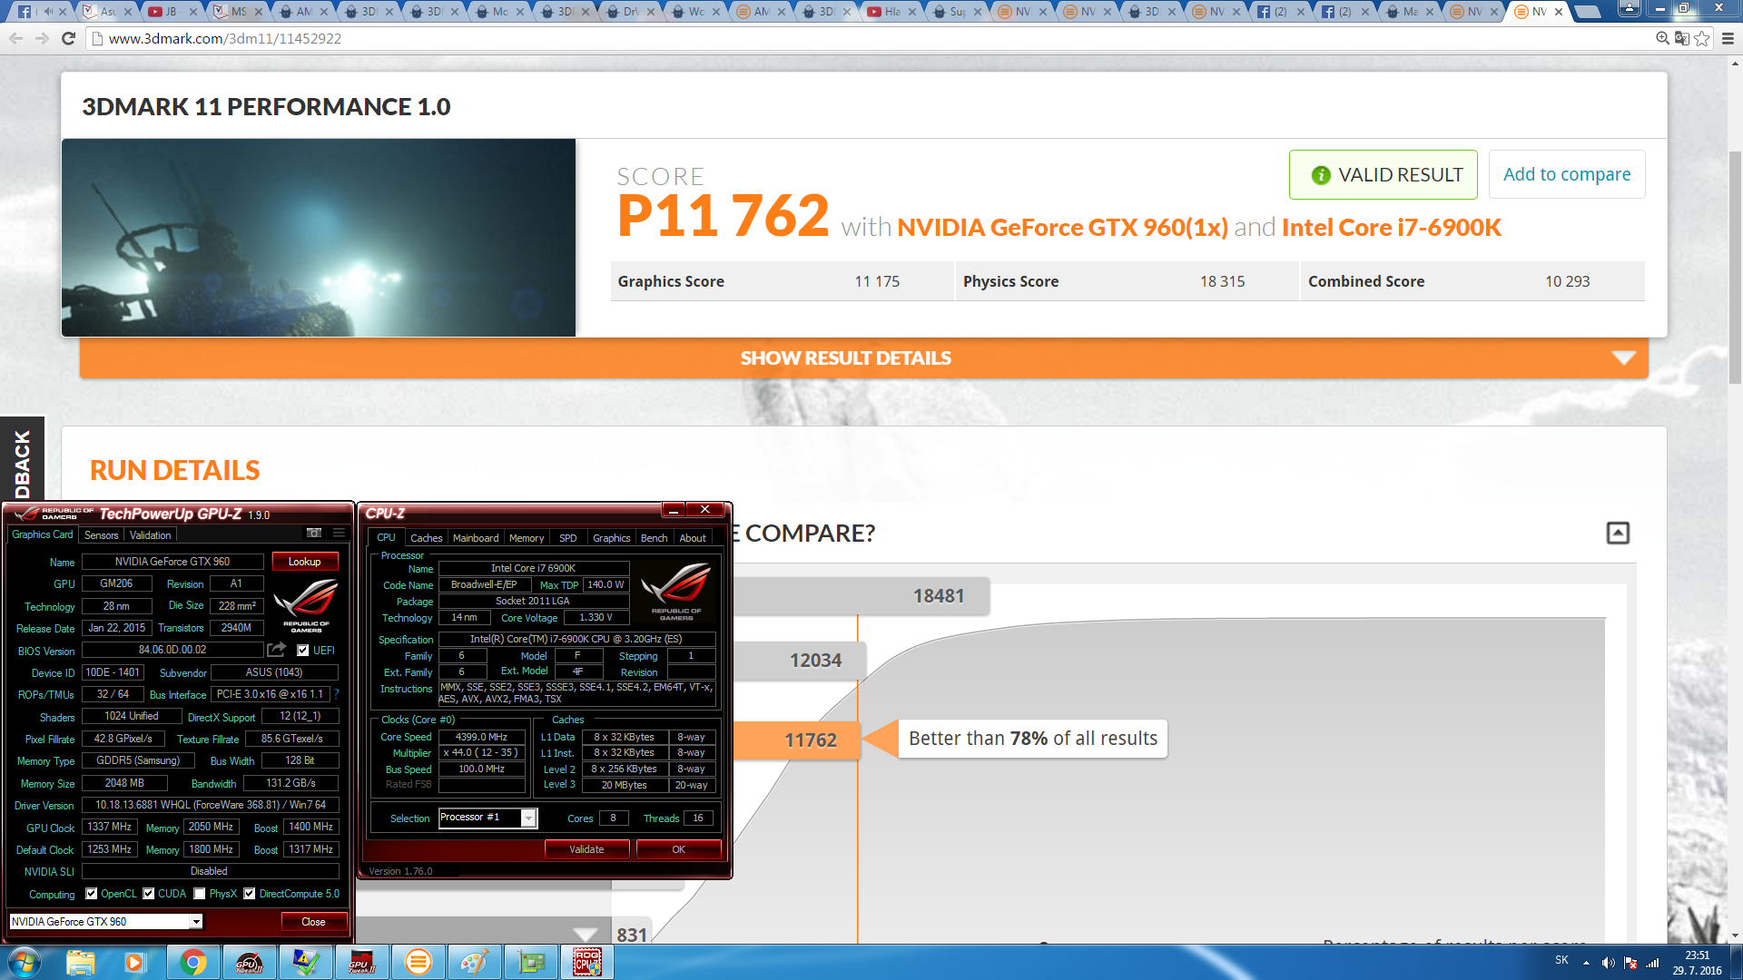Bookmark this page with the star icon

coord(1702,38)
